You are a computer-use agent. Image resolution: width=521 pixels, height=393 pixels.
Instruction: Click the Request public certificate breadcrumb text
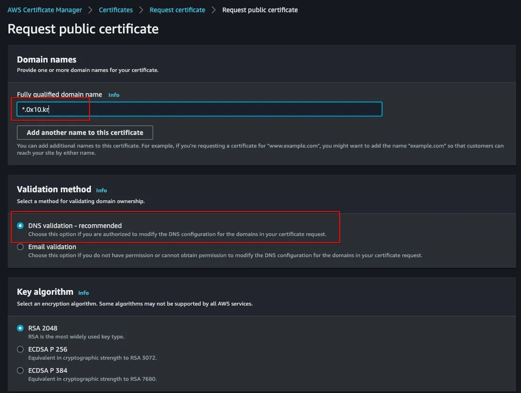260,10
